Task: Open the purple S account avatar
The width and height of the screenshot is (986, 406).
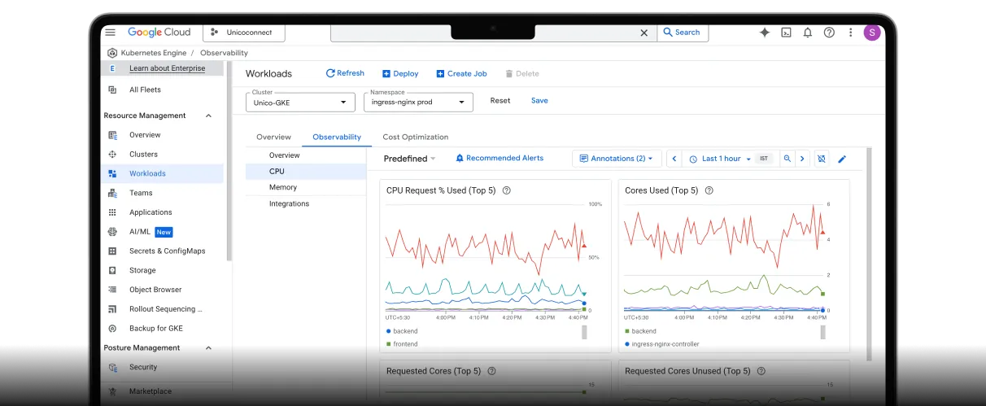Action: [x=872, y=33]
